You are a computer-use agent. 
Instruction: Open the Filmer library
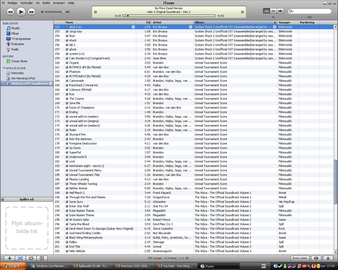pos(15,33)
